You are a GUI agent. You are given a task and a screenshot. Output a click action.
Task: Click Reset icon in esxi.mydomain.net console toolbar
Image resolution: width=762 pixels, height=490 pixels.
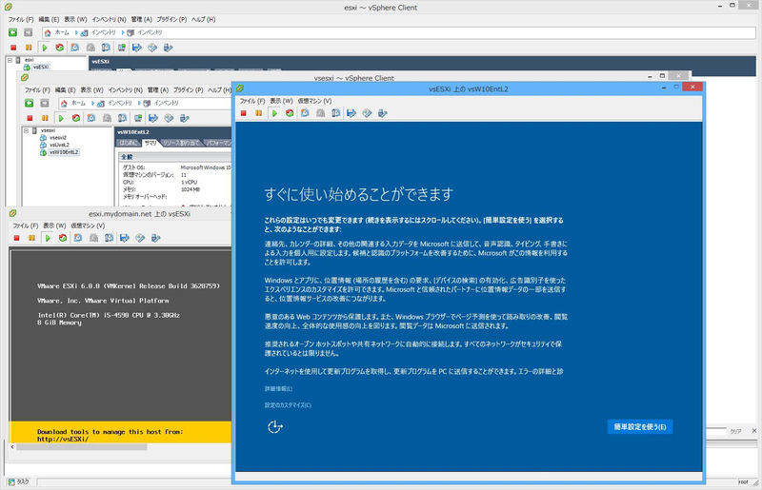(x=63, y=238)
